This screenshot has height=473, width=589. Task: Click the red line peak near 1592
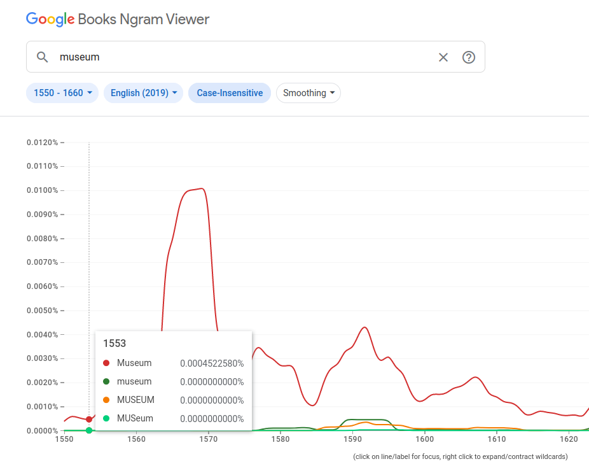pos(364,327)
